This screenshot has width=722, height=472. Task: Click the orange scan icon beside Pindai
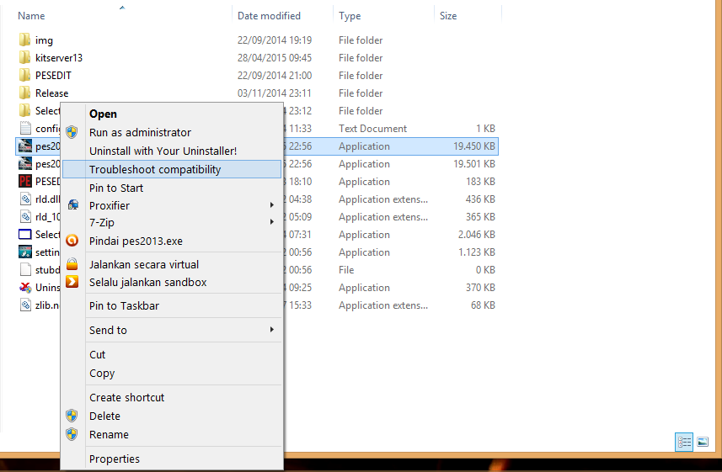click(x=72, y=241)
